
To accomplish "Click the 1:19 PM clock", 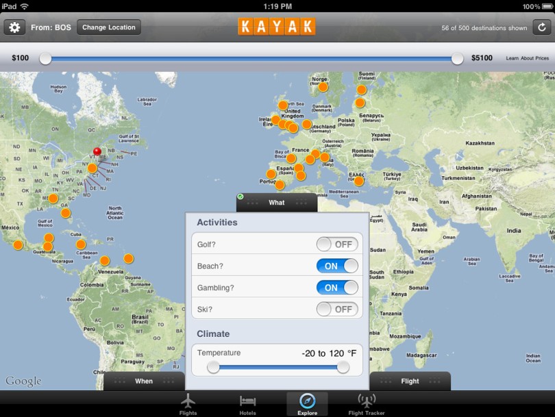I will (x=277, y=6).
